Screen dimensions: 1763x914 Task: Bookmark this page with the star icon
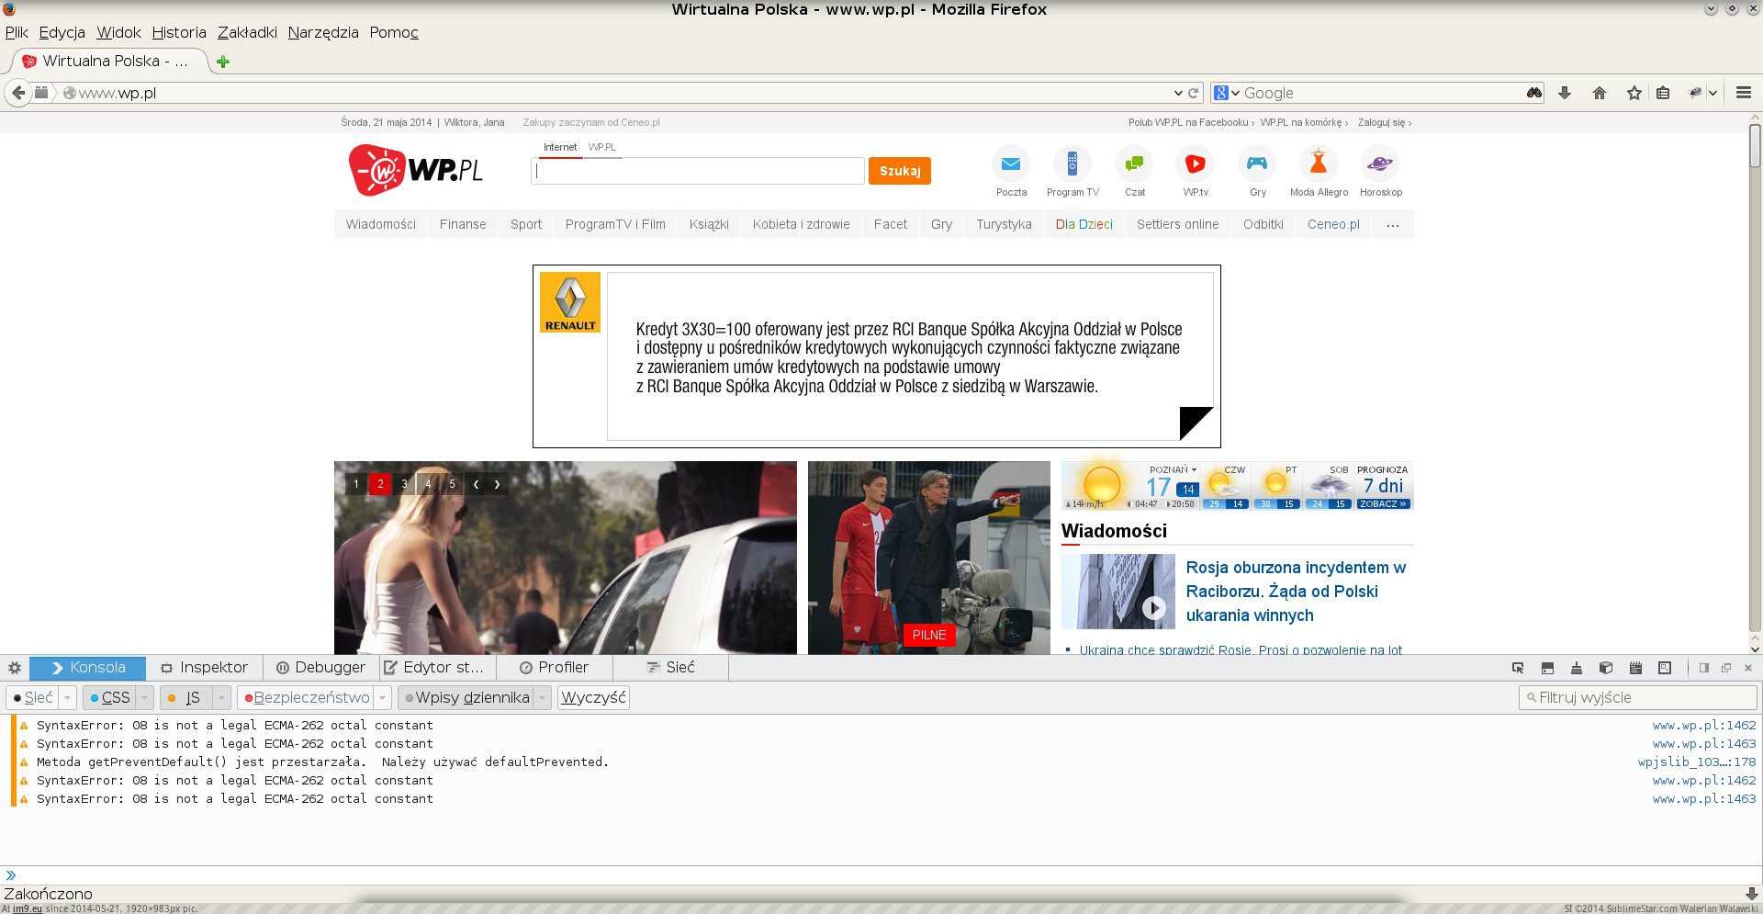coord(1634,93)
